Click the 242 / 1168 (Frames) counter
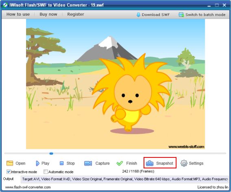 coord(138,171)
